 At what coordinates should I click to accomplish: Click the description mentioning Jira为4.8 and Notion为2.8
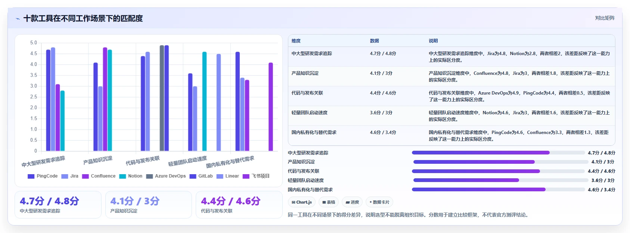pyautogui.click(x=519, y=57)
